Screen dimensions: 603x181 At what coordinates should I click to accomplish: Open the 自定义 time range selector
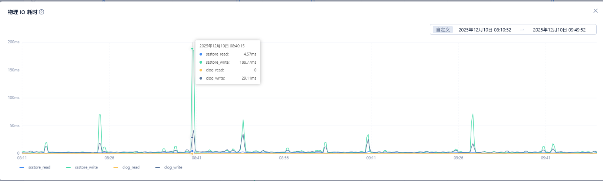(x=443, y=30)
